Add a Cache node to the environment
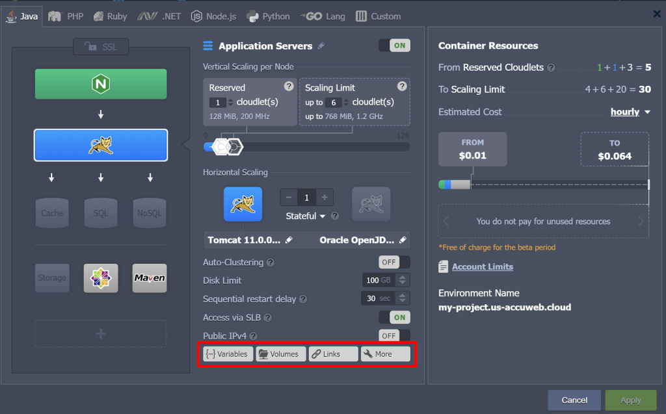 [52, 213]
